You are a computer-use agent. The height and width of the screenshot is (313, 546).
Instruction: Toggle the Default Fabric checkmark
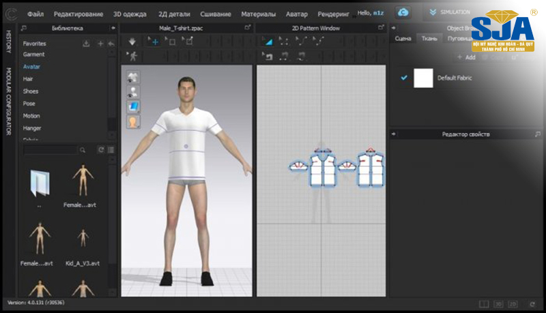404,78
